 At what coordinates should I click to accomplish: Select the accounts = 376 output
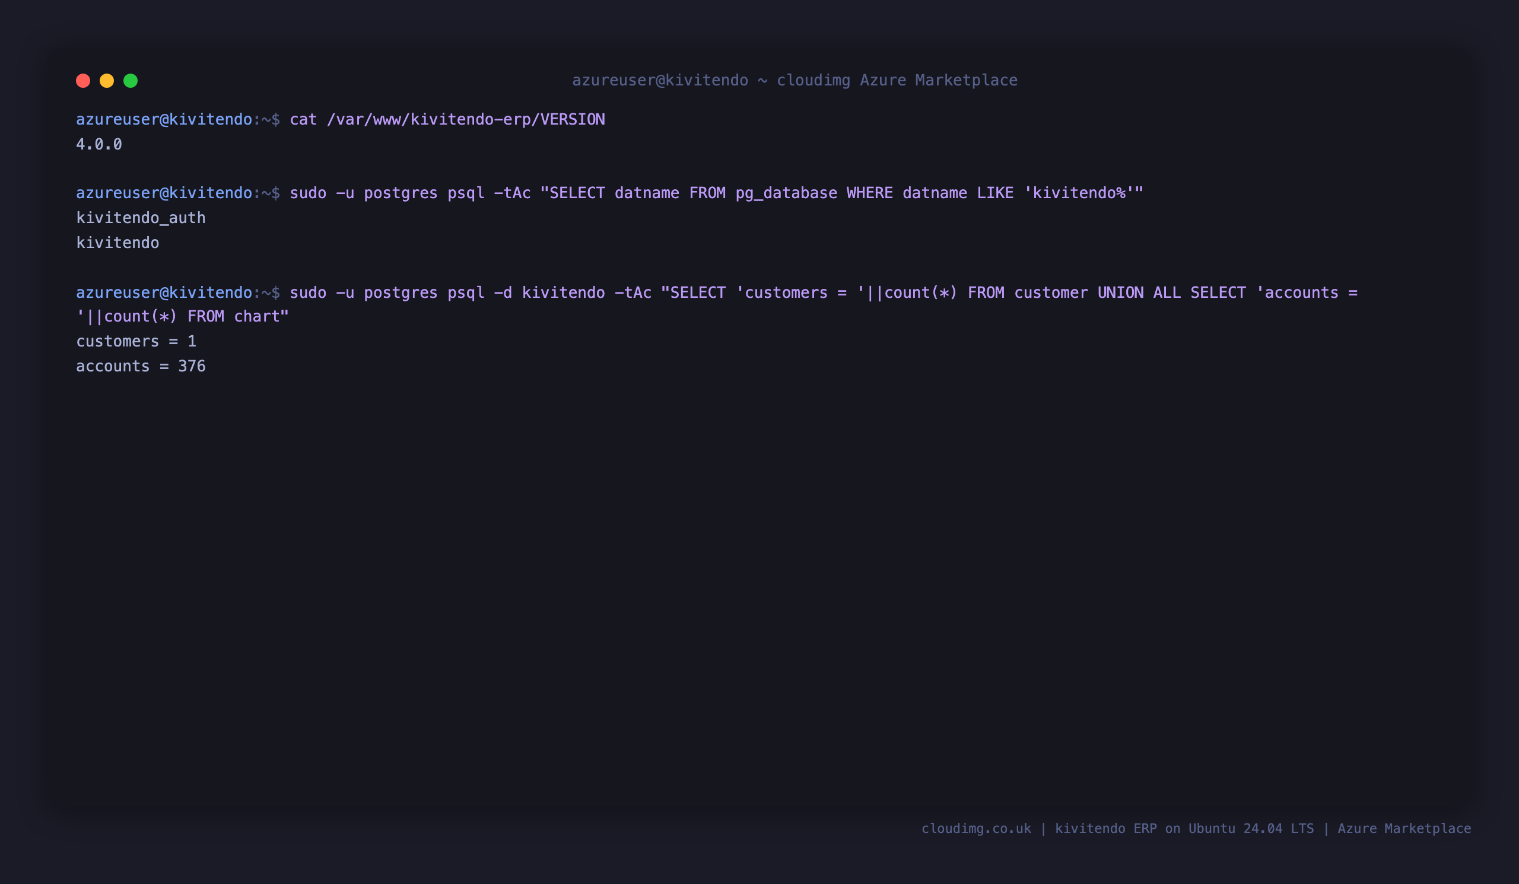coord(141,367)
